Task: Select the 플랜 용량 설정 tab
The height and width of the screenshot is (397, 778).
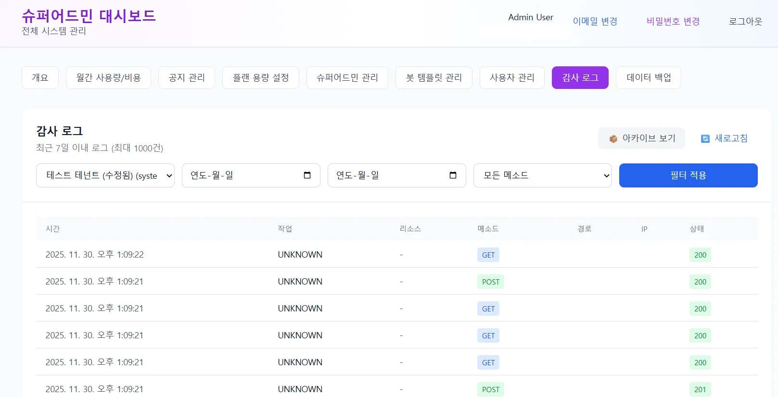Action: (x=261, y=78)
